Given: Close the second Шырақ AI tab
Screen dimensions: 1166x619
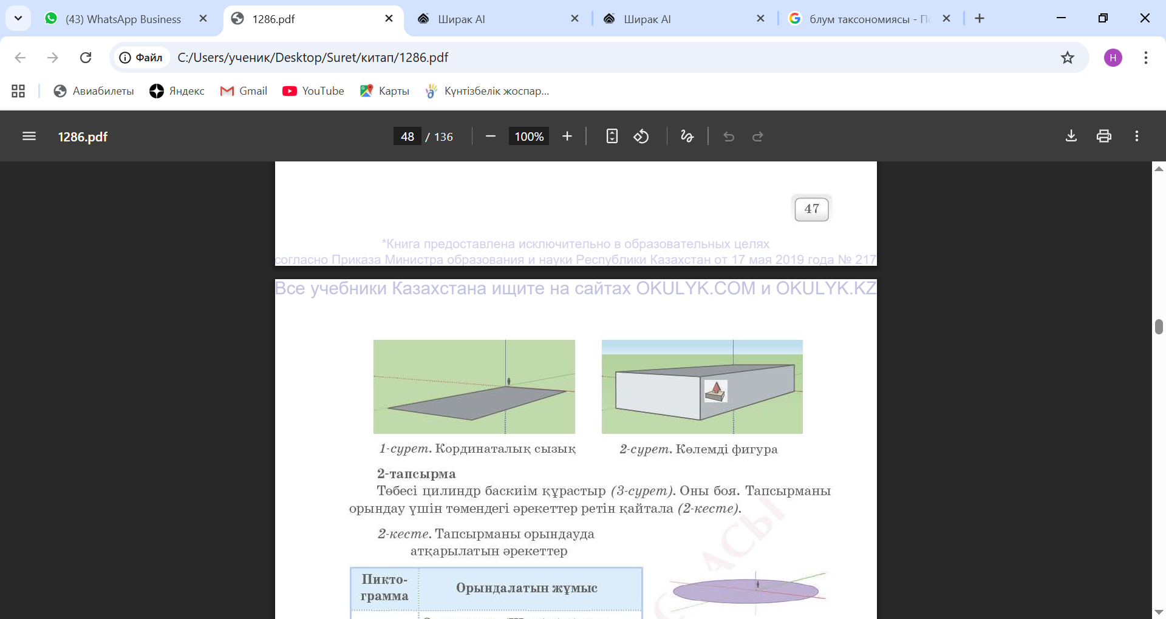Looking at the screenshot, I should pyautogui.click(x=761, y=19).
